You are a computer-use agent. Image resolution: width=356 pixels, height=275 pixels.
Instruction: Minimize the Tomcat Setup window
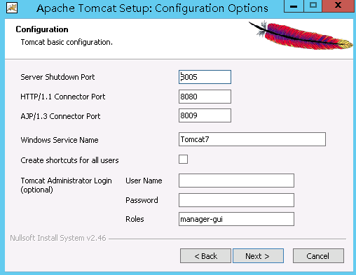click(x=294, y=6)
